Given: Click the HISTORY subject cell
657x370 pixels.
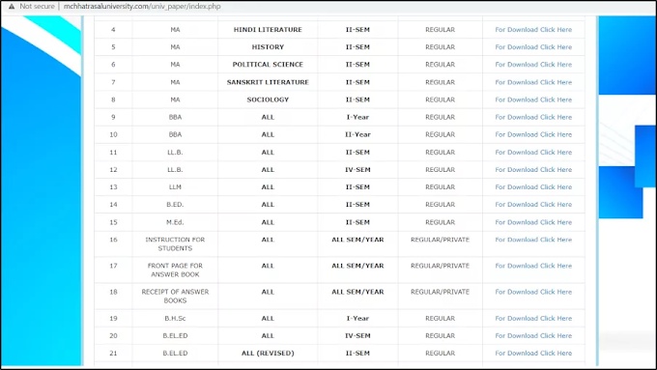Looking at the screenshot, I should (268, 47).
